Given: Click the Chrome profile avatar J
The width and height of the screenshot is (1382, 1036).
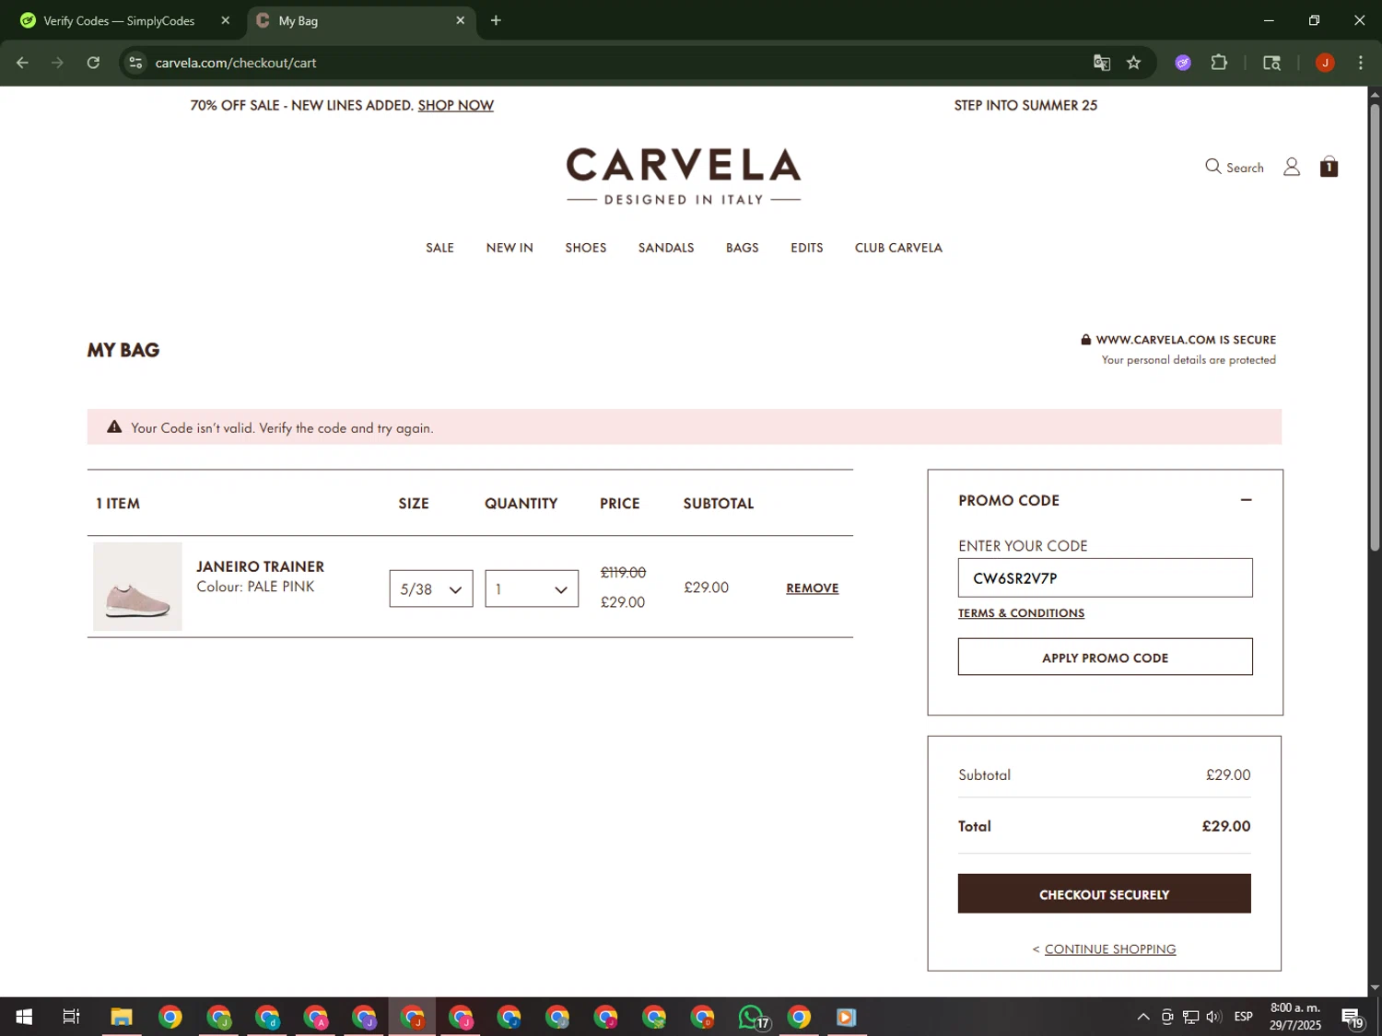Looking at the screenshot, I should [x=1325, y=63].
